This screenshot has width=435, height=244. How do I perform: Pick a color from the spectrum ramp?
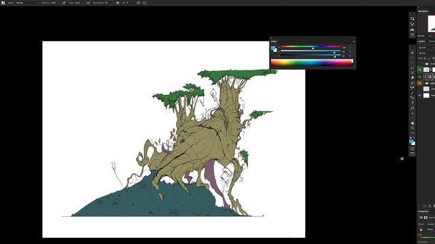(311, 62)
